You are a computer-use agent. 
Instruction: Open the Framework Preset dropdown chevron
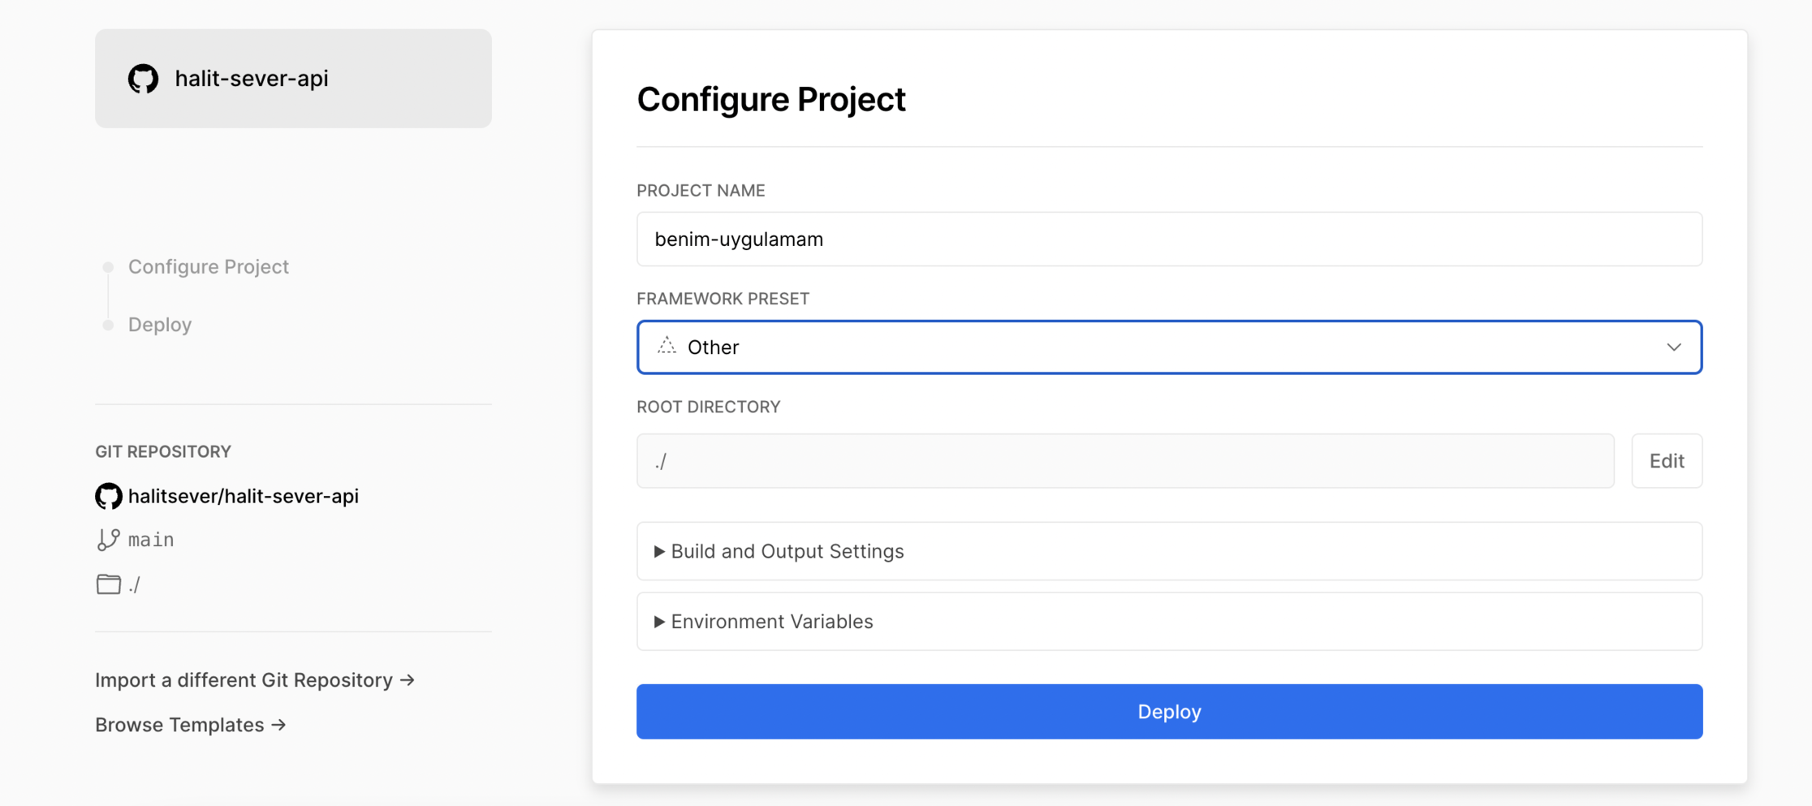(x=1673, y=347)
